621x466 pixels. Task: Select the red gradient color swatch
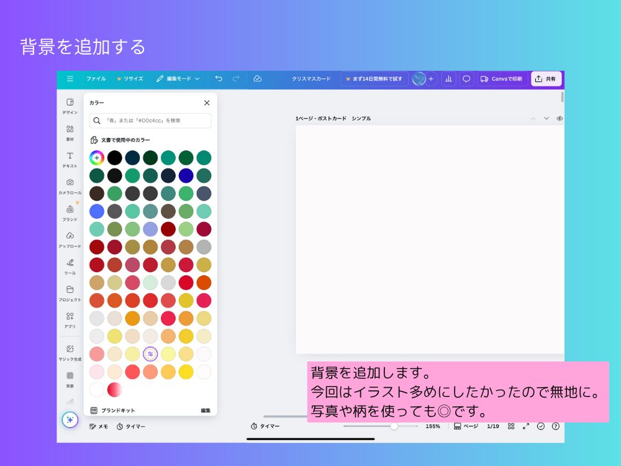(x=114, y=391)
